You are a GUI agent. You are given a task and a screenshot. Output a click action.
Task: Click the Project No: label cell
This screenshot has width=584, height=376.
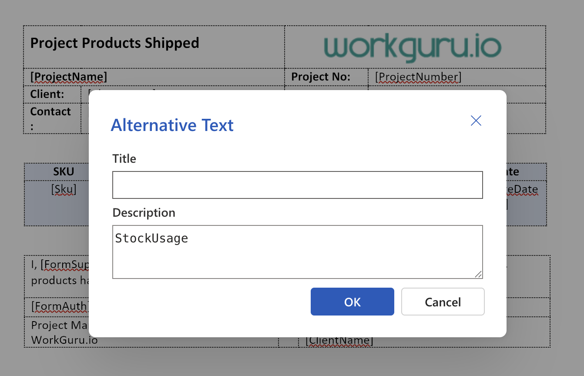point(326,77)
